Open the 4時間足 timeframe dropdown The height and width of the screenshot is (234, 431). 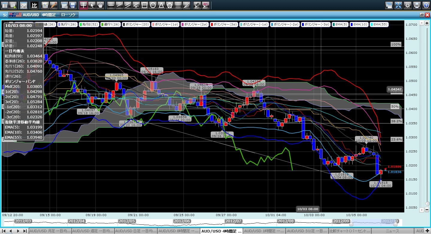click(50, 15)
